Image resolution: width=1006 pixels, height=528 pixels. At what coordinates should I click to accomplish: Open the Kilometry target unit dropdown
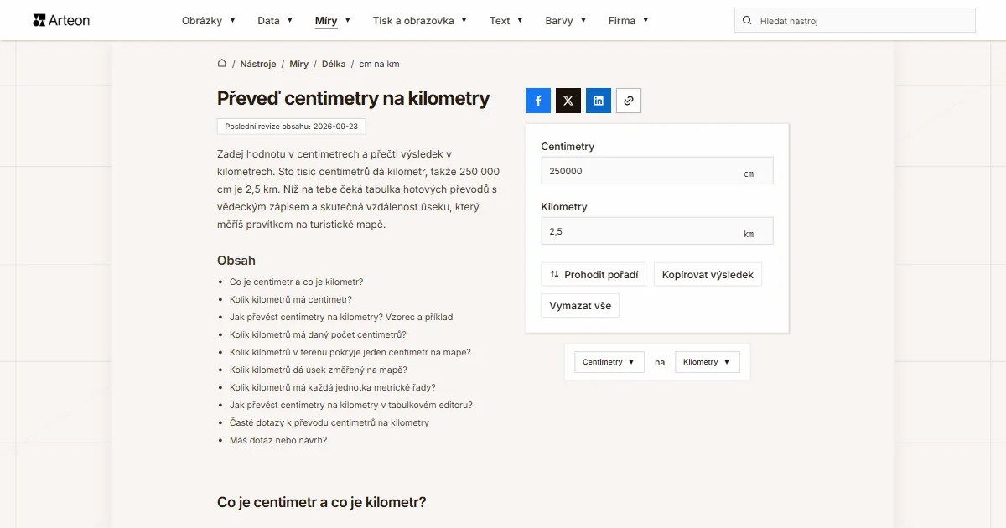708,362
